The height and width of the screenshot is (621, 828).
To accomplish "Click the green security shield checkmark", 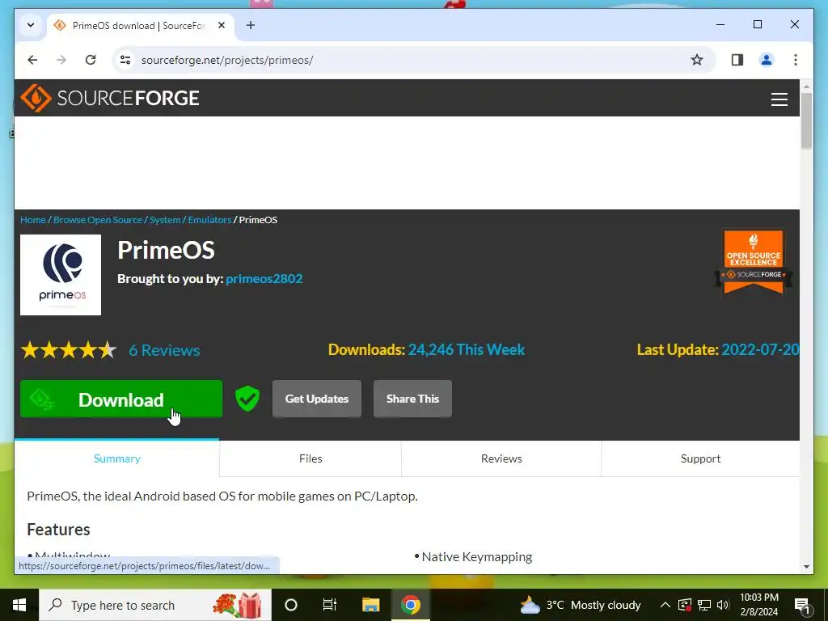I will tap(247, 399).
